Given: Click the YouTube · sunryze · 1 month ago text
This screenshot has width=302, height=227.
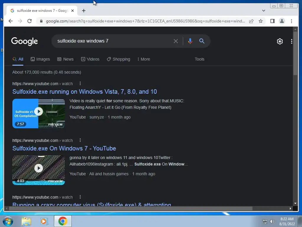Looking at the screenshot, I should [x=100, y=117].
